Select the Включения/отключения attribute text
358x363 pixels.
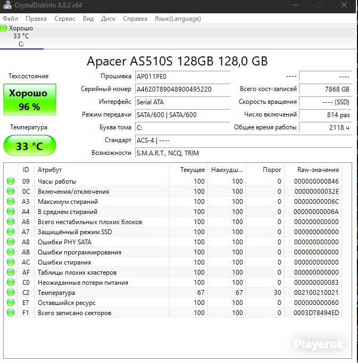pyautogui.click(x=73, y=192)
